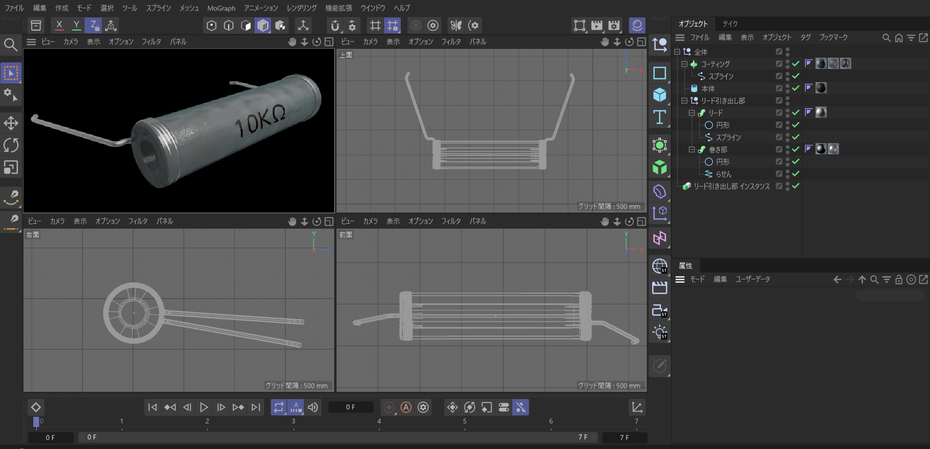The image size is (930, 449).
Task: Open the MoGraph menu
Action: (221, 8)
